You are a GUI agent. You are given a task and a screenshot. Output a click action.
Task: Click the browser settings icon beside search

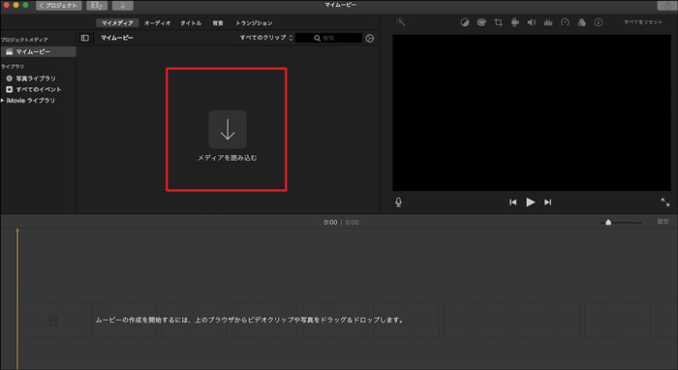(370, 38)
